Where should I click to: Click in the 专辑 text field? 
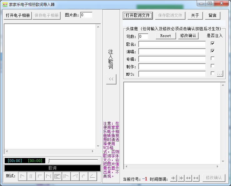click(172, 59)
